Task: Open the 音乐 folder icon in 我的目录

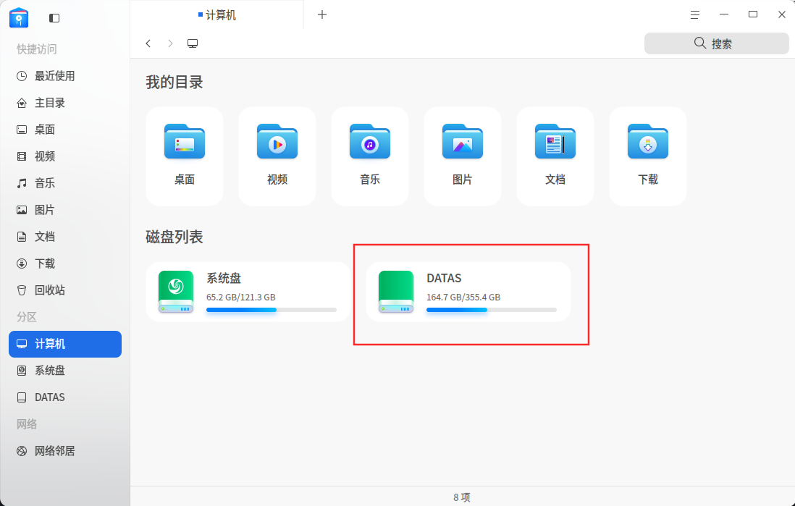Action: coord(370,142)
